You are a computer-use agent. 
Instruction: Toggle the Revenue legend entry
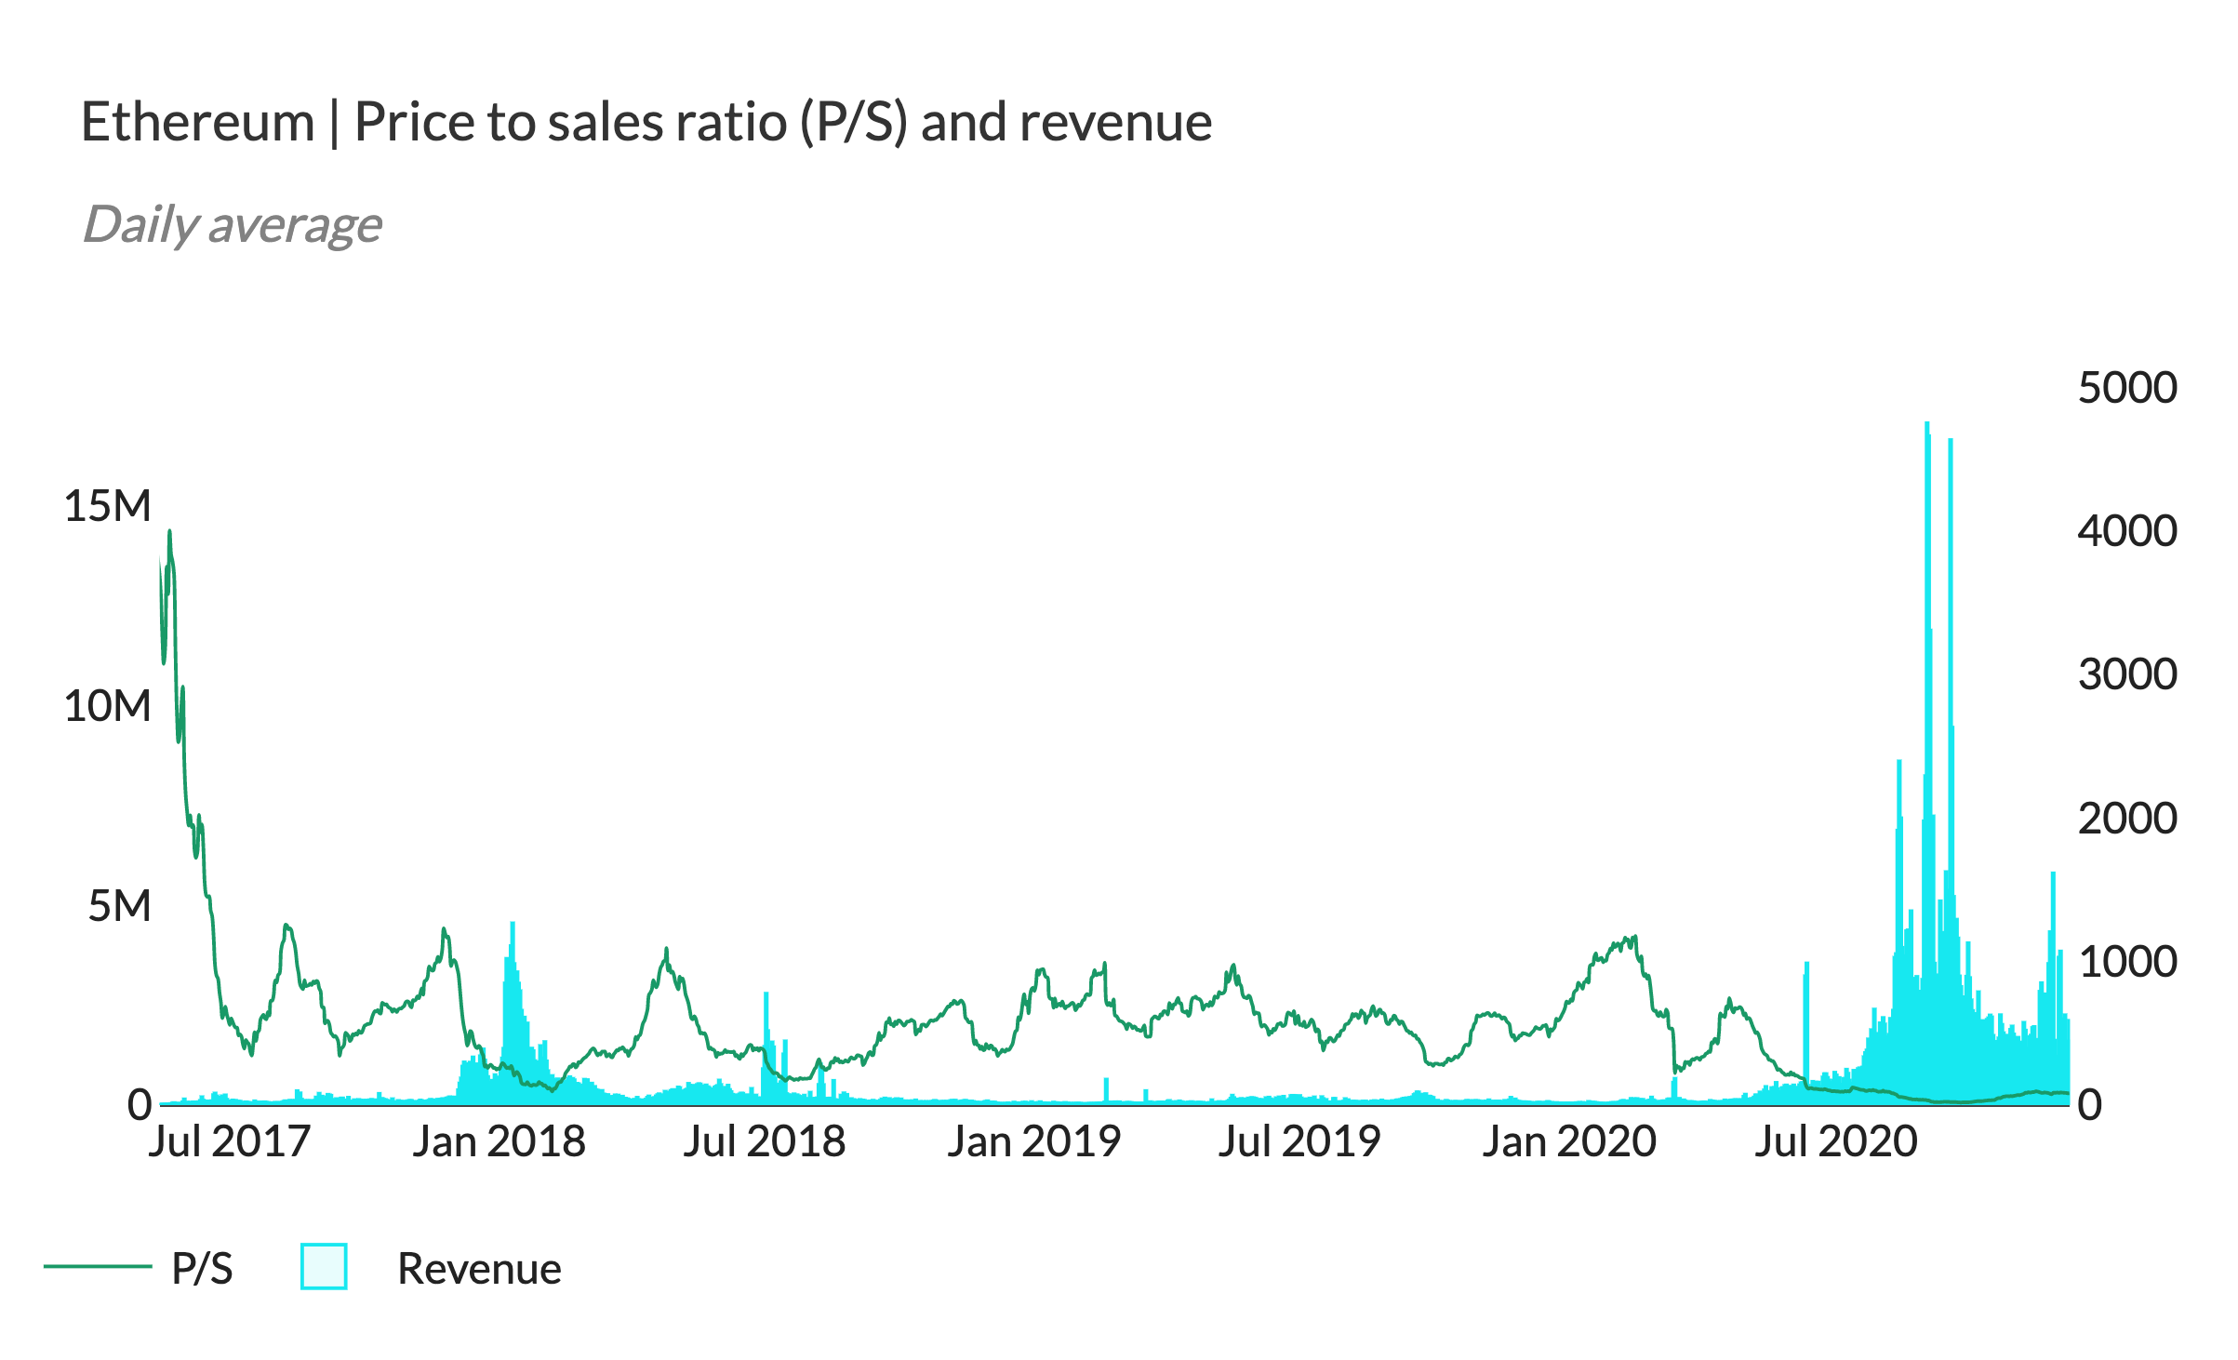pos(478,1269)
